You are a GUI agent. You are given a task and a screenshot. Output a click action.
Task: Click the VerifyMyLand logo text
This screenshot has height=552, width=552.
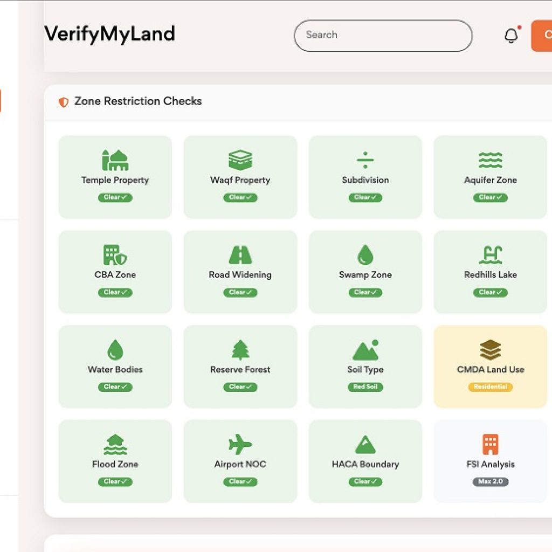tap(110, 34)
